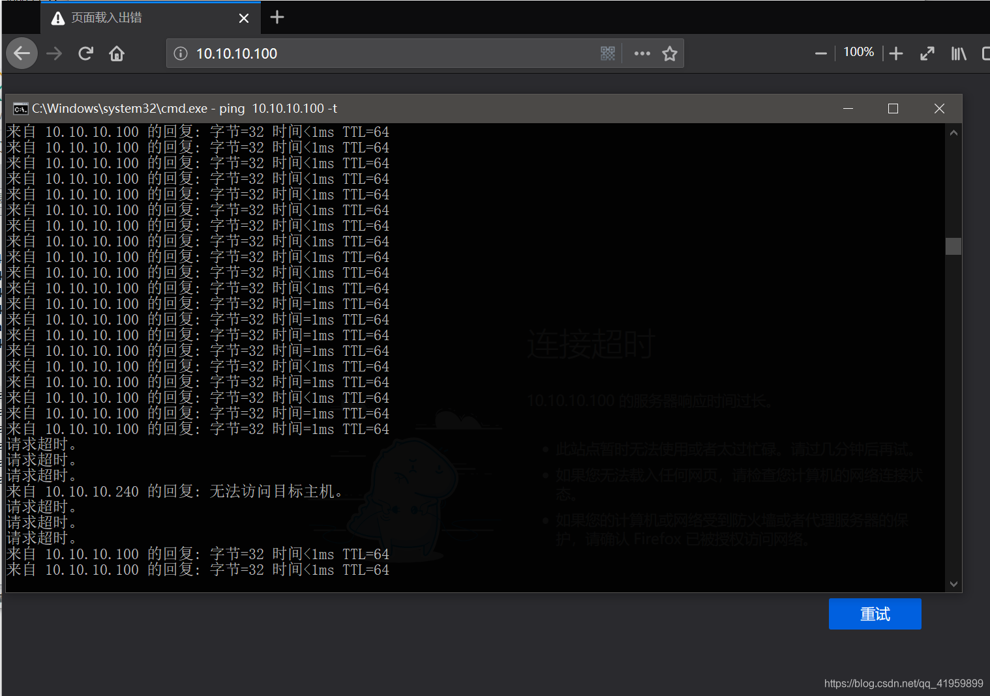This screenshot has width=990, height=696.
Task: Reset zoom showing 100%
Action: pos(858,52)
